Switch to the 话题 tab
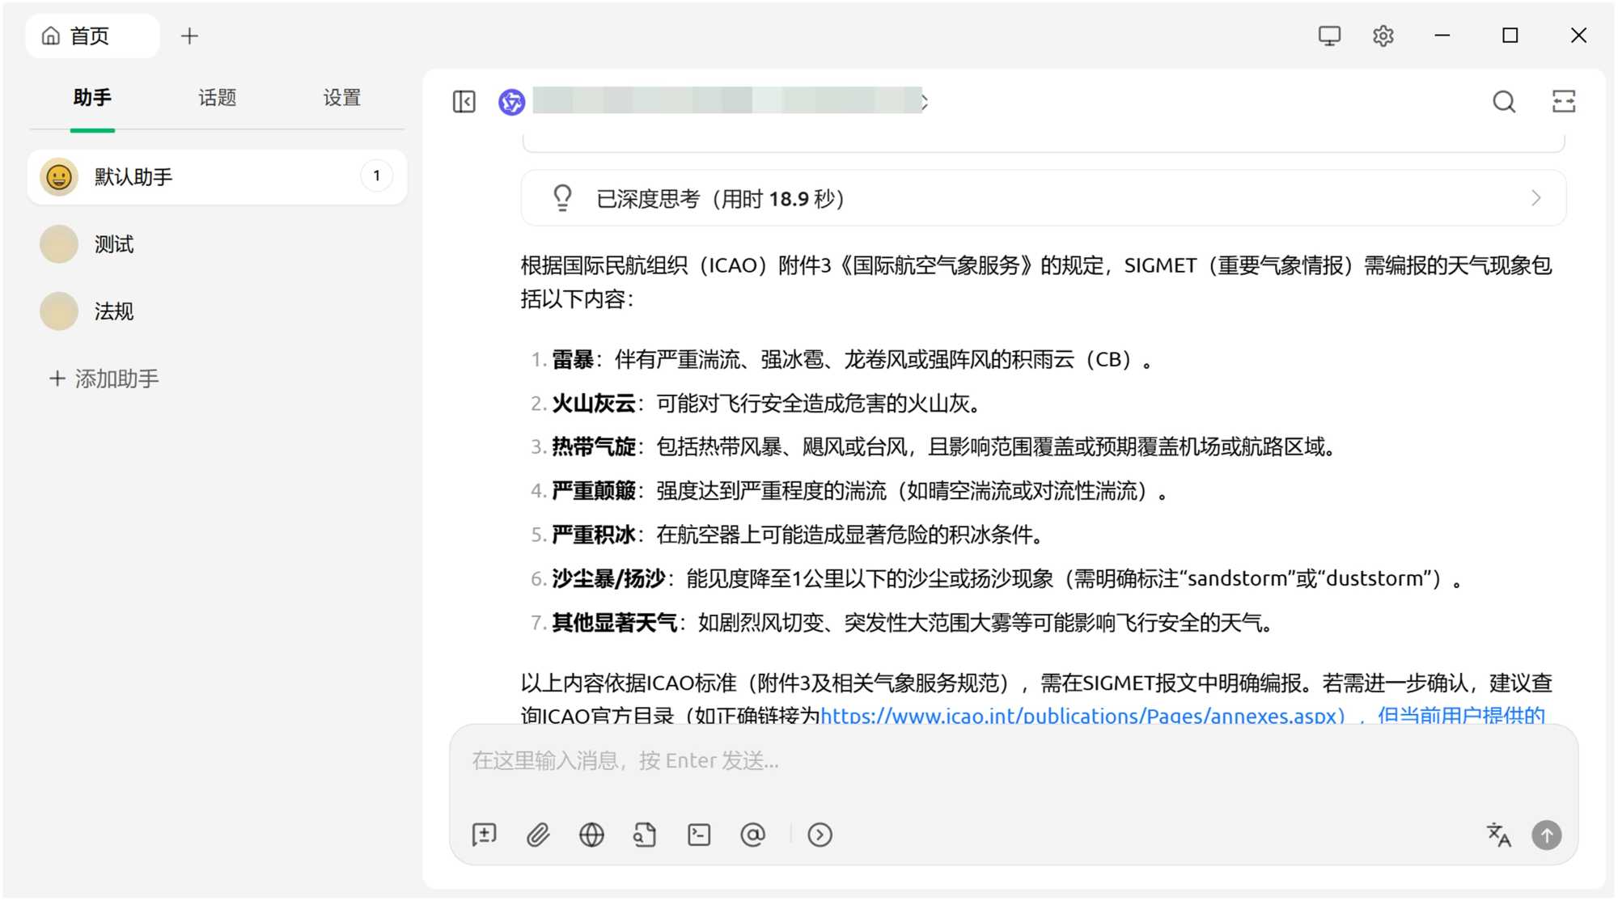 [x=217, y=98]
